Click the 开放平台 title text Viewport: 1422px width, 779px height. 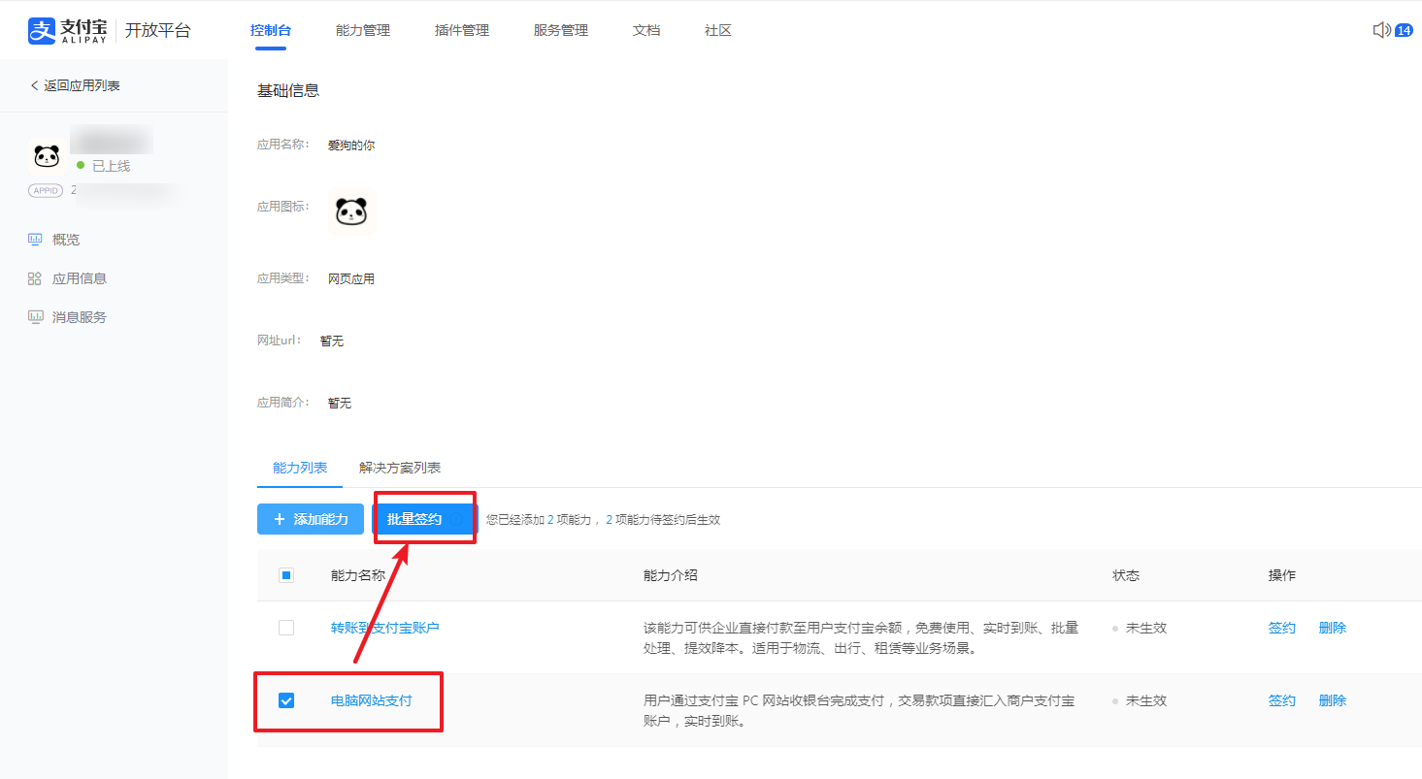(158, 30)
